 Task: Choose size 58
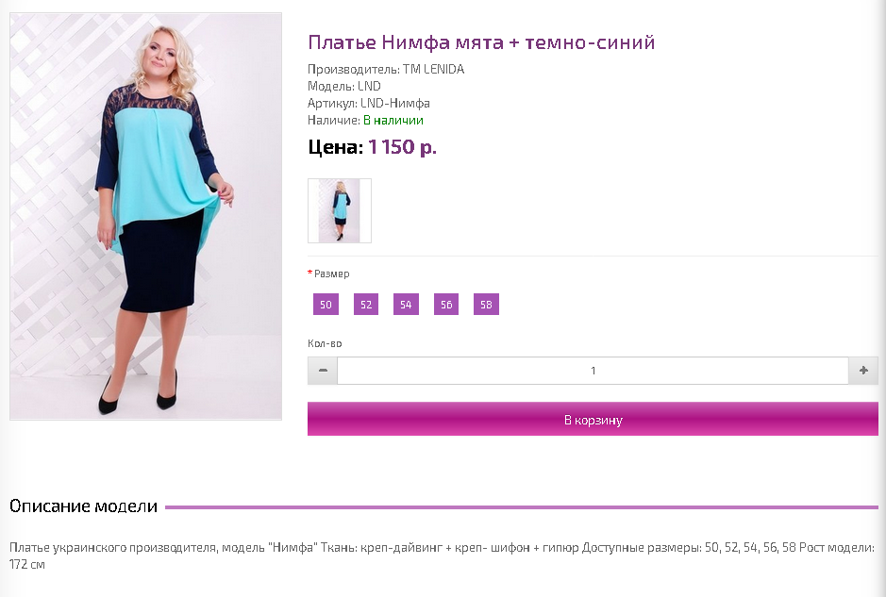487,305
